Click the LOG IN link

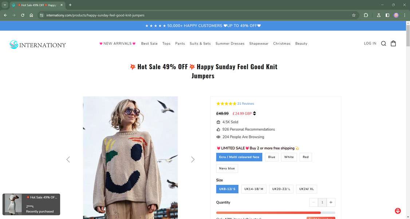[x=370, y=44]
